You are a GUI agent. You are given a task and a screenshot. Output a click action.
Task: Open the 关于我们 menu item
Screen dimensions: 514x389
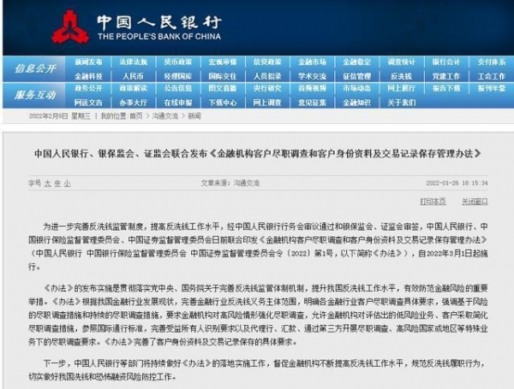[x=402, y=103]
